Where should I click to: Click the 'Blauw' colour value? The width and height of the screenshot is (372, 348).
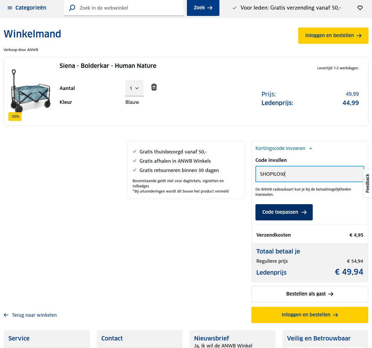[x=132, y=102]
